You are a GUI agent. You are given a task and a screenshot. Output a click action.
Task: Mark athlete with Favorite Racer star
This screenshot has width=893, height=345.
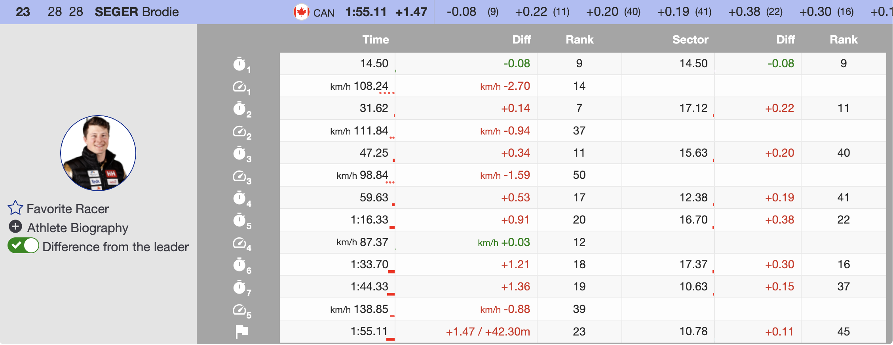[x=15, y=208]
